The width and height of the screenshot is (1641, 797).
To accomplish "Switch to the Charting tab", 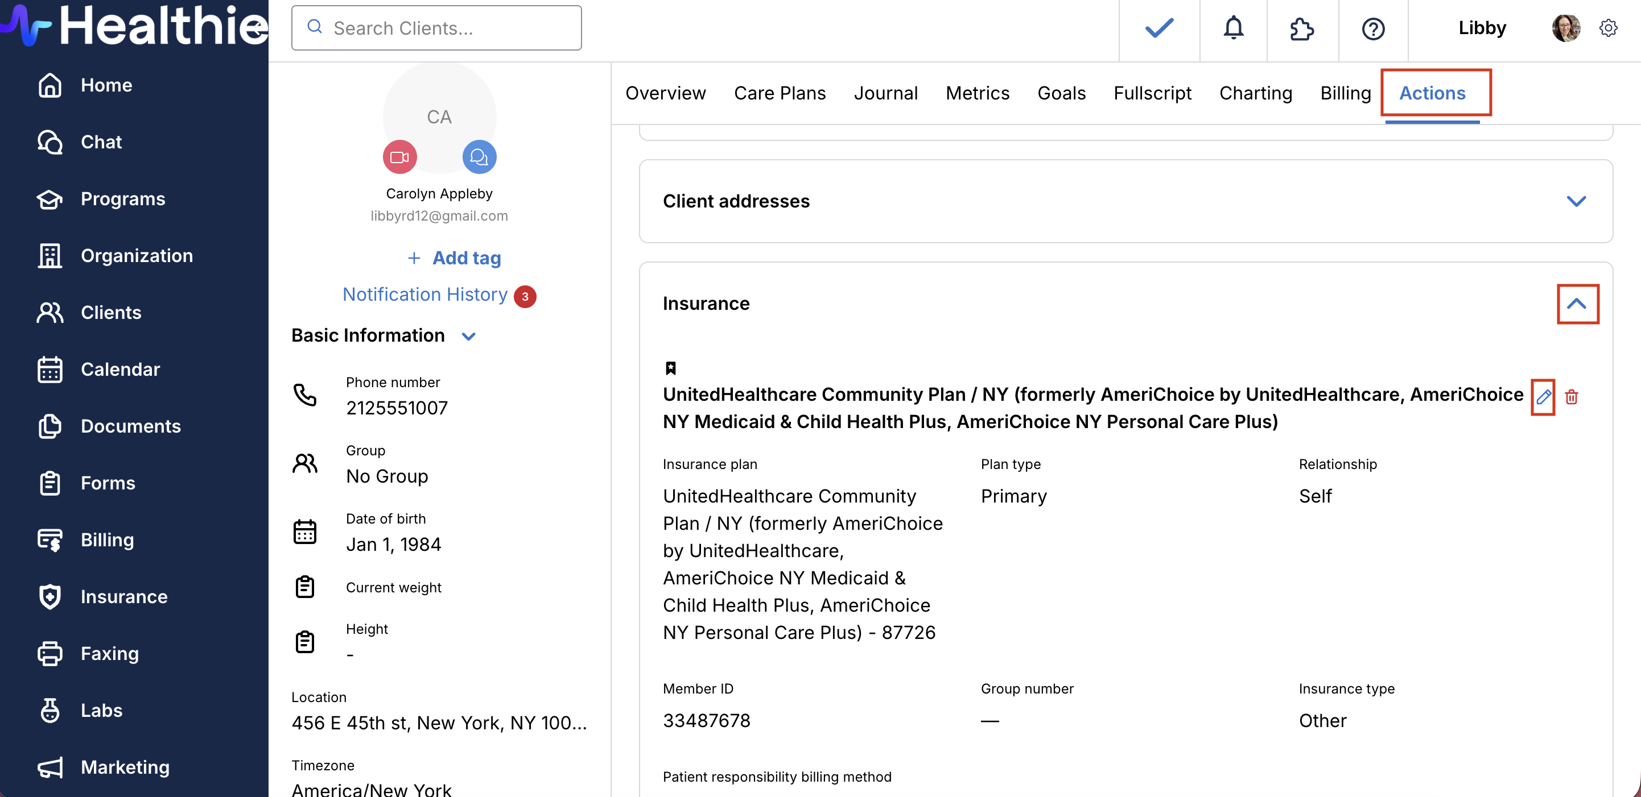I will click(x=1255, y=93).
